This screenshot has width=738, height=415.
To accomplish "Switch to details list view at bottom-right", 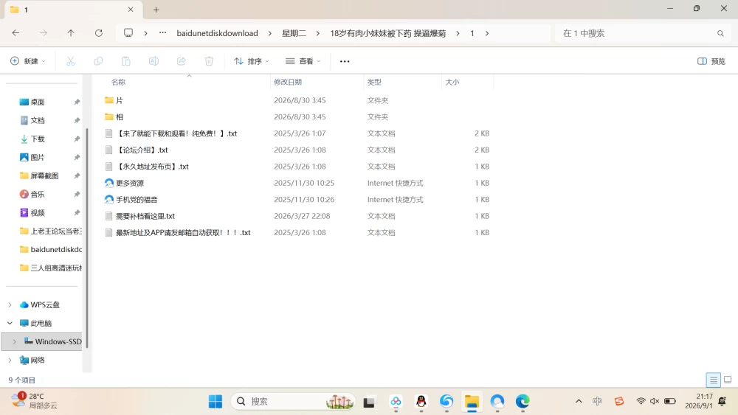I will 714,380.
